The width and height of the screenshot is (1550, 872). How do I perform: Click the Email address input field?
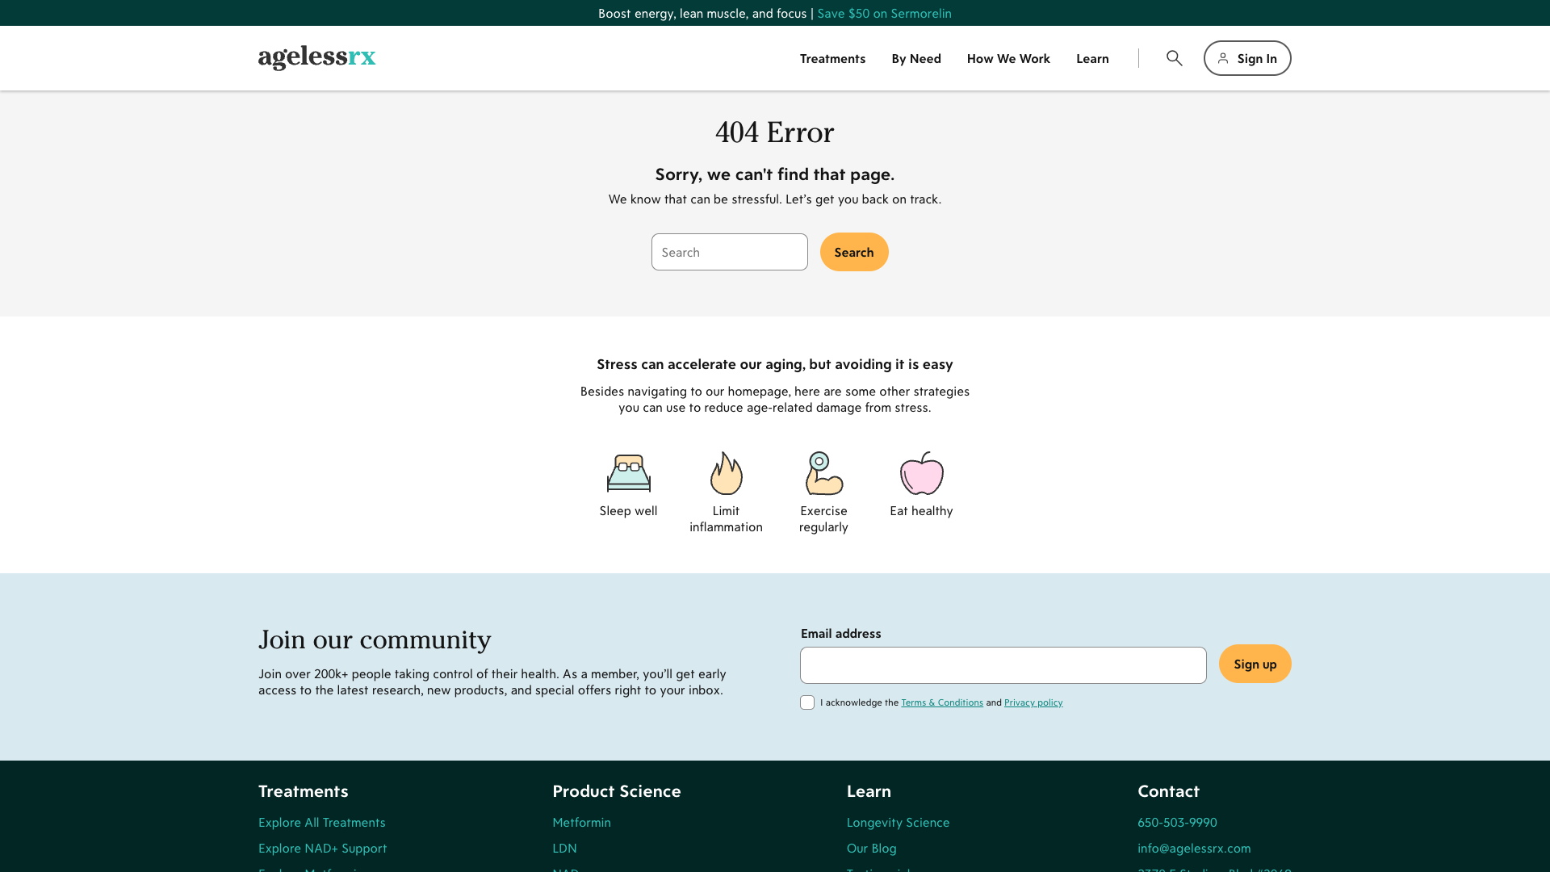click(1003, 665)
